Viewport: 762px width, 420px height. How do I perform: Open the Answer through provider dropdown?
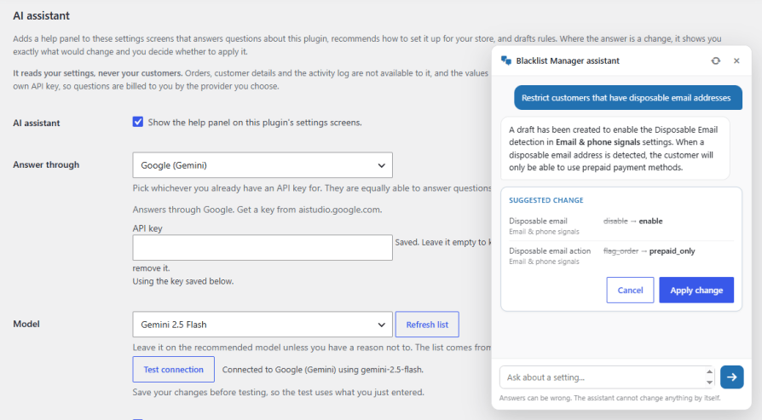tap(263, 165)
